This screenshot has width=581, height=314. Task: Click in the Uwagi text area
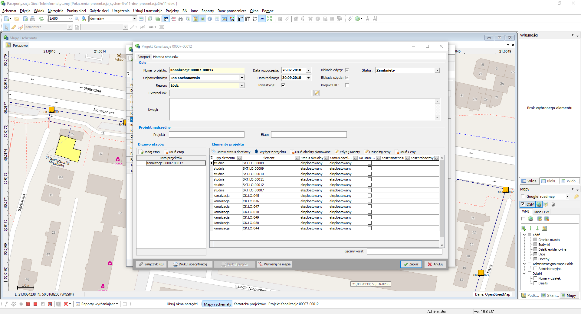[303, 110]
